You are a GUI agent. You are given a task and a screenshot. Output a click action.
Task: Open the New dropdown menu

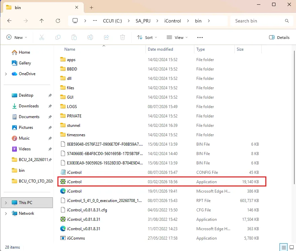(x=17, y=38)
